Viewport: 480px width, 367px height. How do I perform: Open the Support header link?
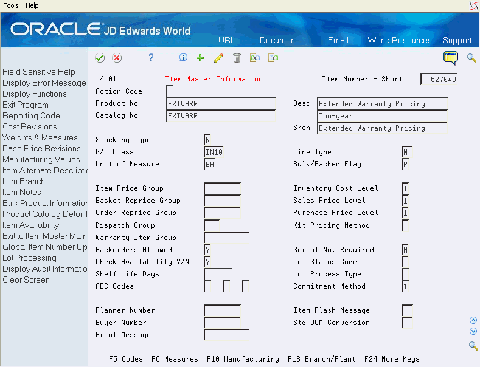(457, 40)
